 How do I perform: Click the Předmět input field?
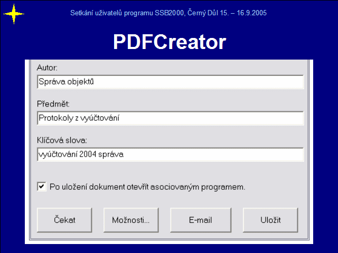pos(170,118)
